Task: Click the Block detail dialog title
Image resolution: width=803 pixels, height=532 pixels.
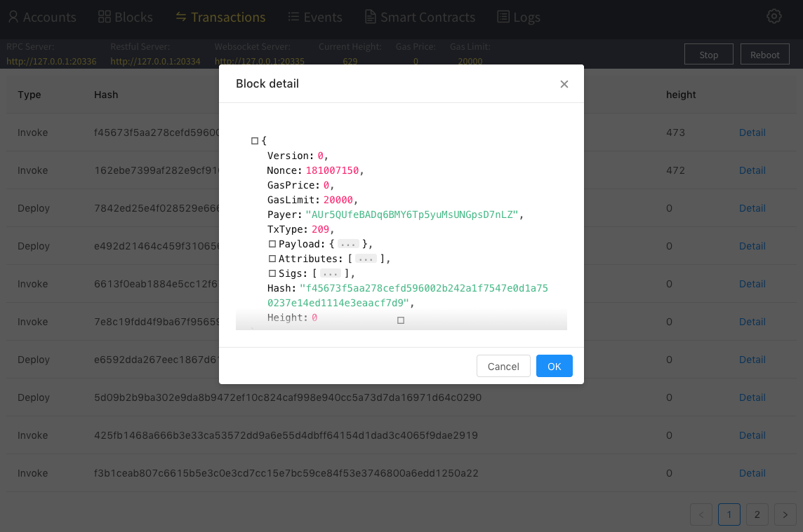Action: (267, 84)
